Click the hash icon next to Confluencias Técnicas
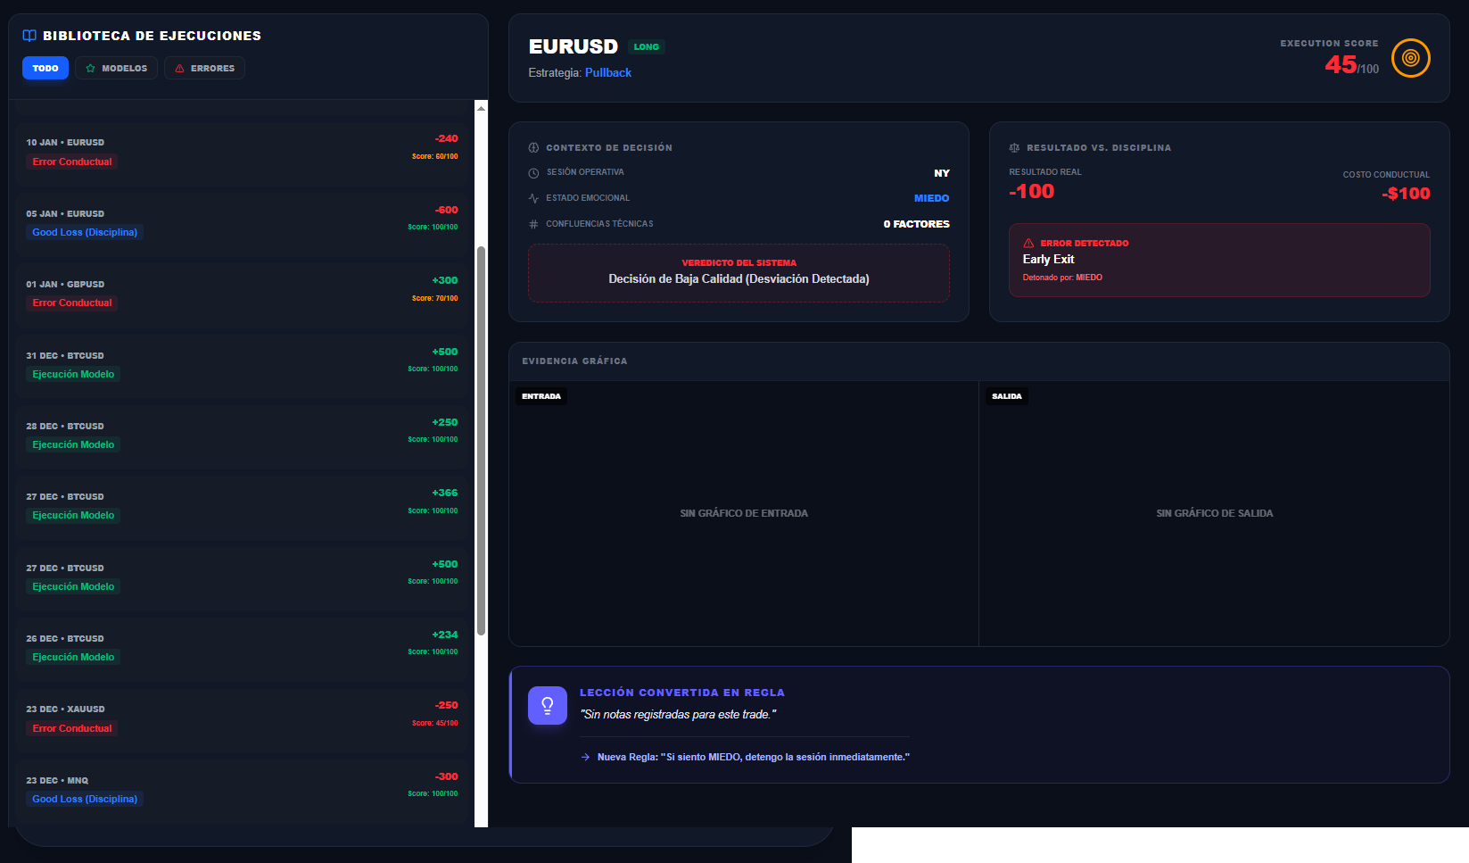The height and width of the screenshot is (863, 1469). pyautogui.click(x=533, y=224)
